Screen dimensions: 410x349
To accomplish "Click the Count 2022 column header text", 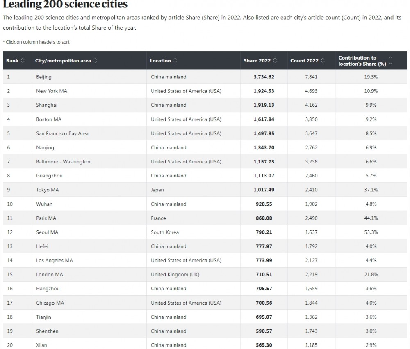I will (x=304, y=61).
